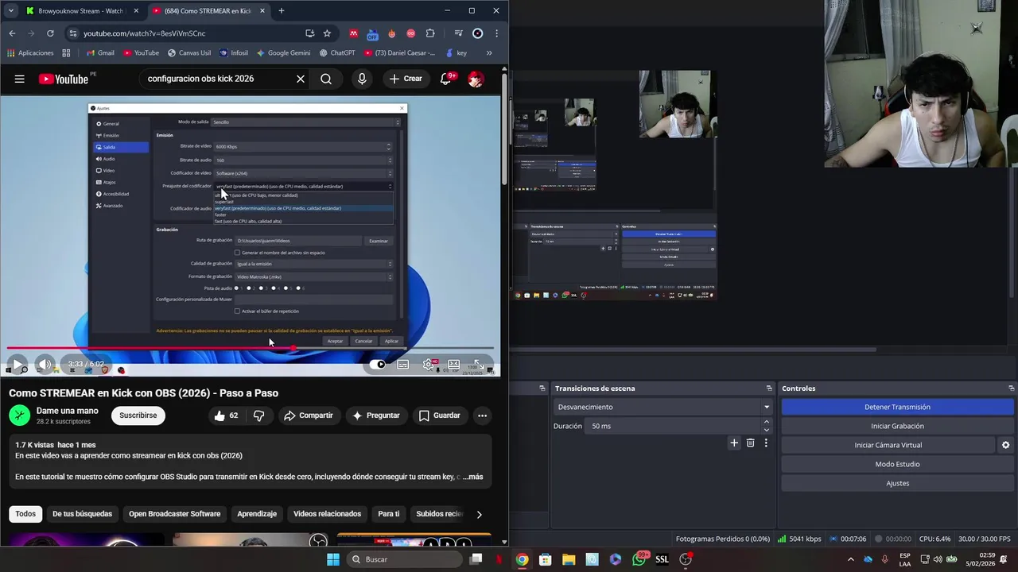
Task: Toggle OBS Modo Estudio
Action: (897, 464)
